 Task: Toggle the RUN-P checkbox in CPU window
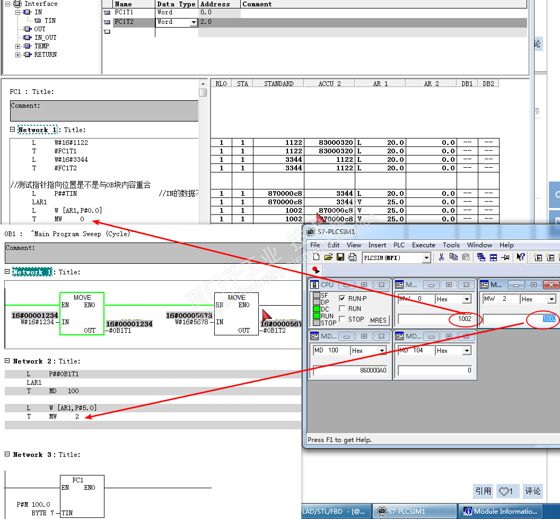[342, 298]
